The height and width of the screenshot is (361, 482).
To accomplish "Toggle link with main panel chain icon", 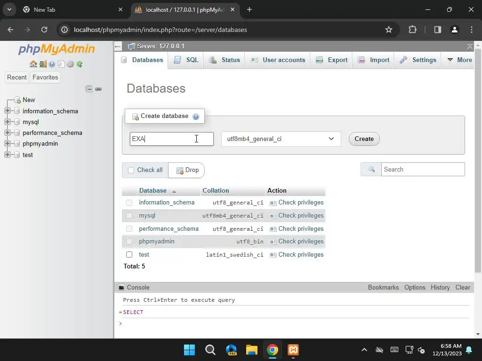I will pyautogui.click(x=98, y=89).
